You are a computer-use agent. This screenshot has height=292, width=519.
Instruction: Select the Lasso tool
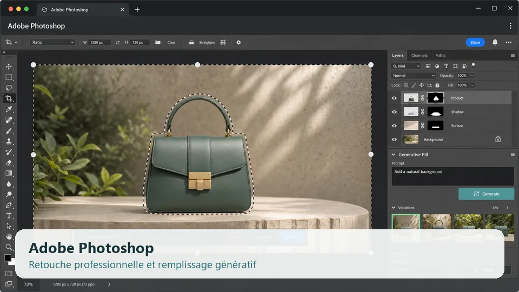pos(9,88)
